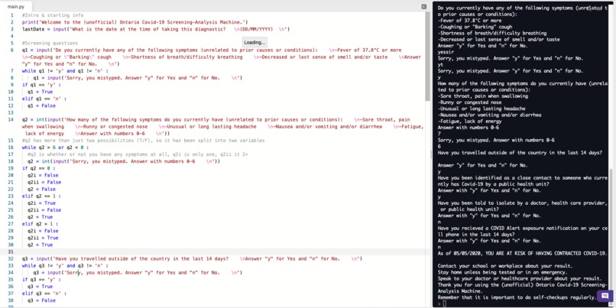
Task: Click 'yessir' response in the console
Action: [x=446, y=52]
